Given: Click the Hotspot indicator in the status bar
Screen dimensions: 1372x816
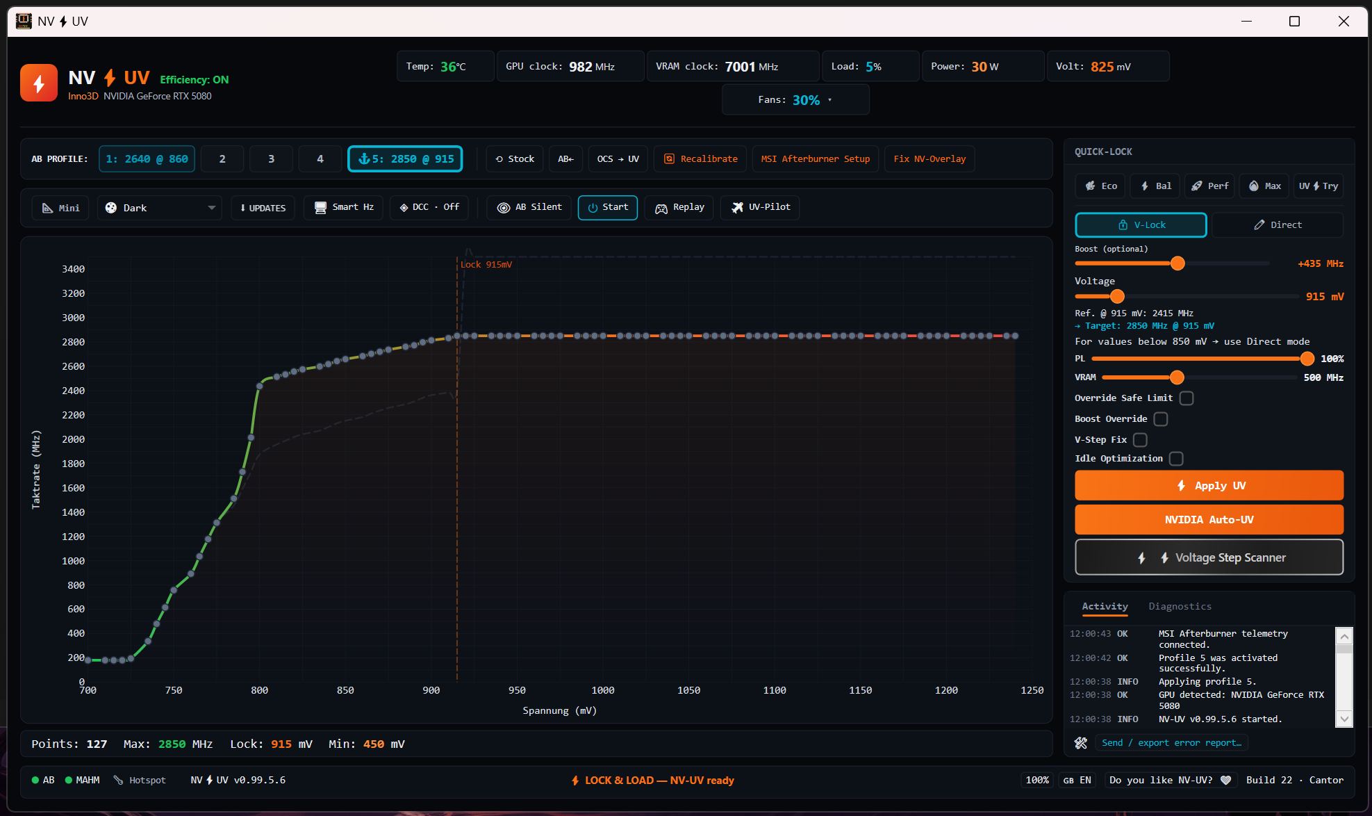Looking at the screenshot, I should coord(140,781).
